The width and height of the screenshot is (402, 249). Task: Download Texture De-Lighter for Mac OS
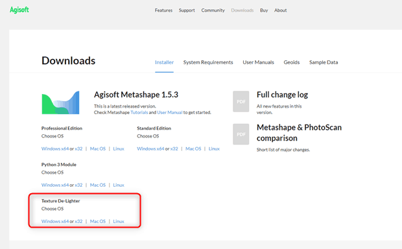[x=98, y=221]
